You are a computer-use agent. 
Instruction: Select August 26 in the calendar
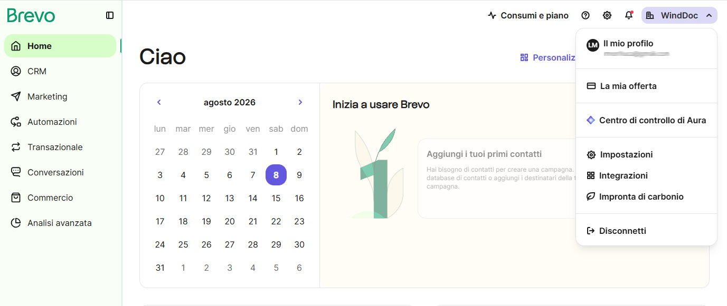click(x=206, y=244)
